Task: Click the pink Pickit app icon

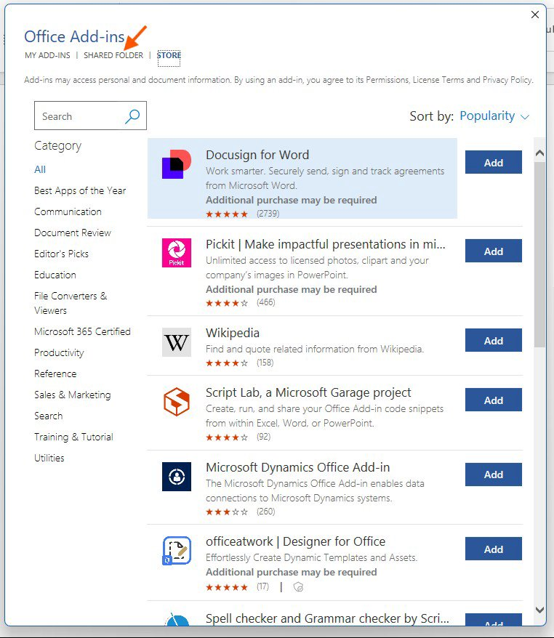Action: [177, 253]
